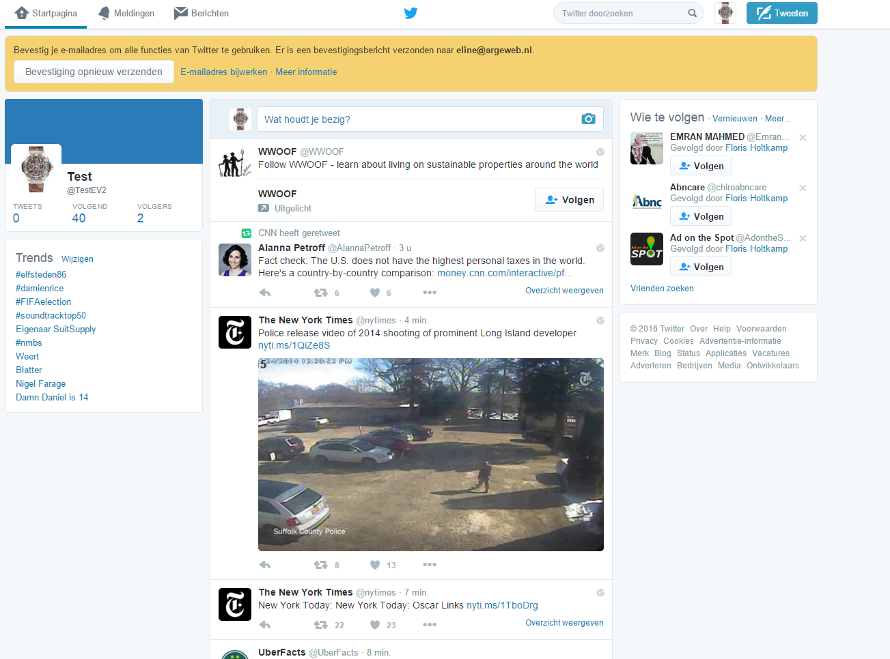The image size is (890, 659).
Task: Follow WWOOF with the Volgen button
Action: point(569,200)
